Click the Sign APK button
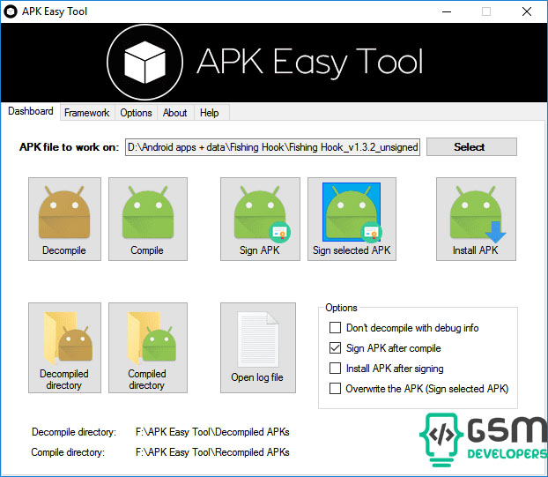This screenshot has width=548, height=477. point(260,219)
